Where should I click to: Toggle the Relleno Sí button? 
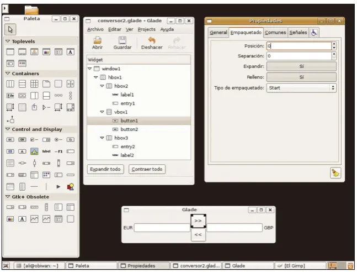point(301,77)
